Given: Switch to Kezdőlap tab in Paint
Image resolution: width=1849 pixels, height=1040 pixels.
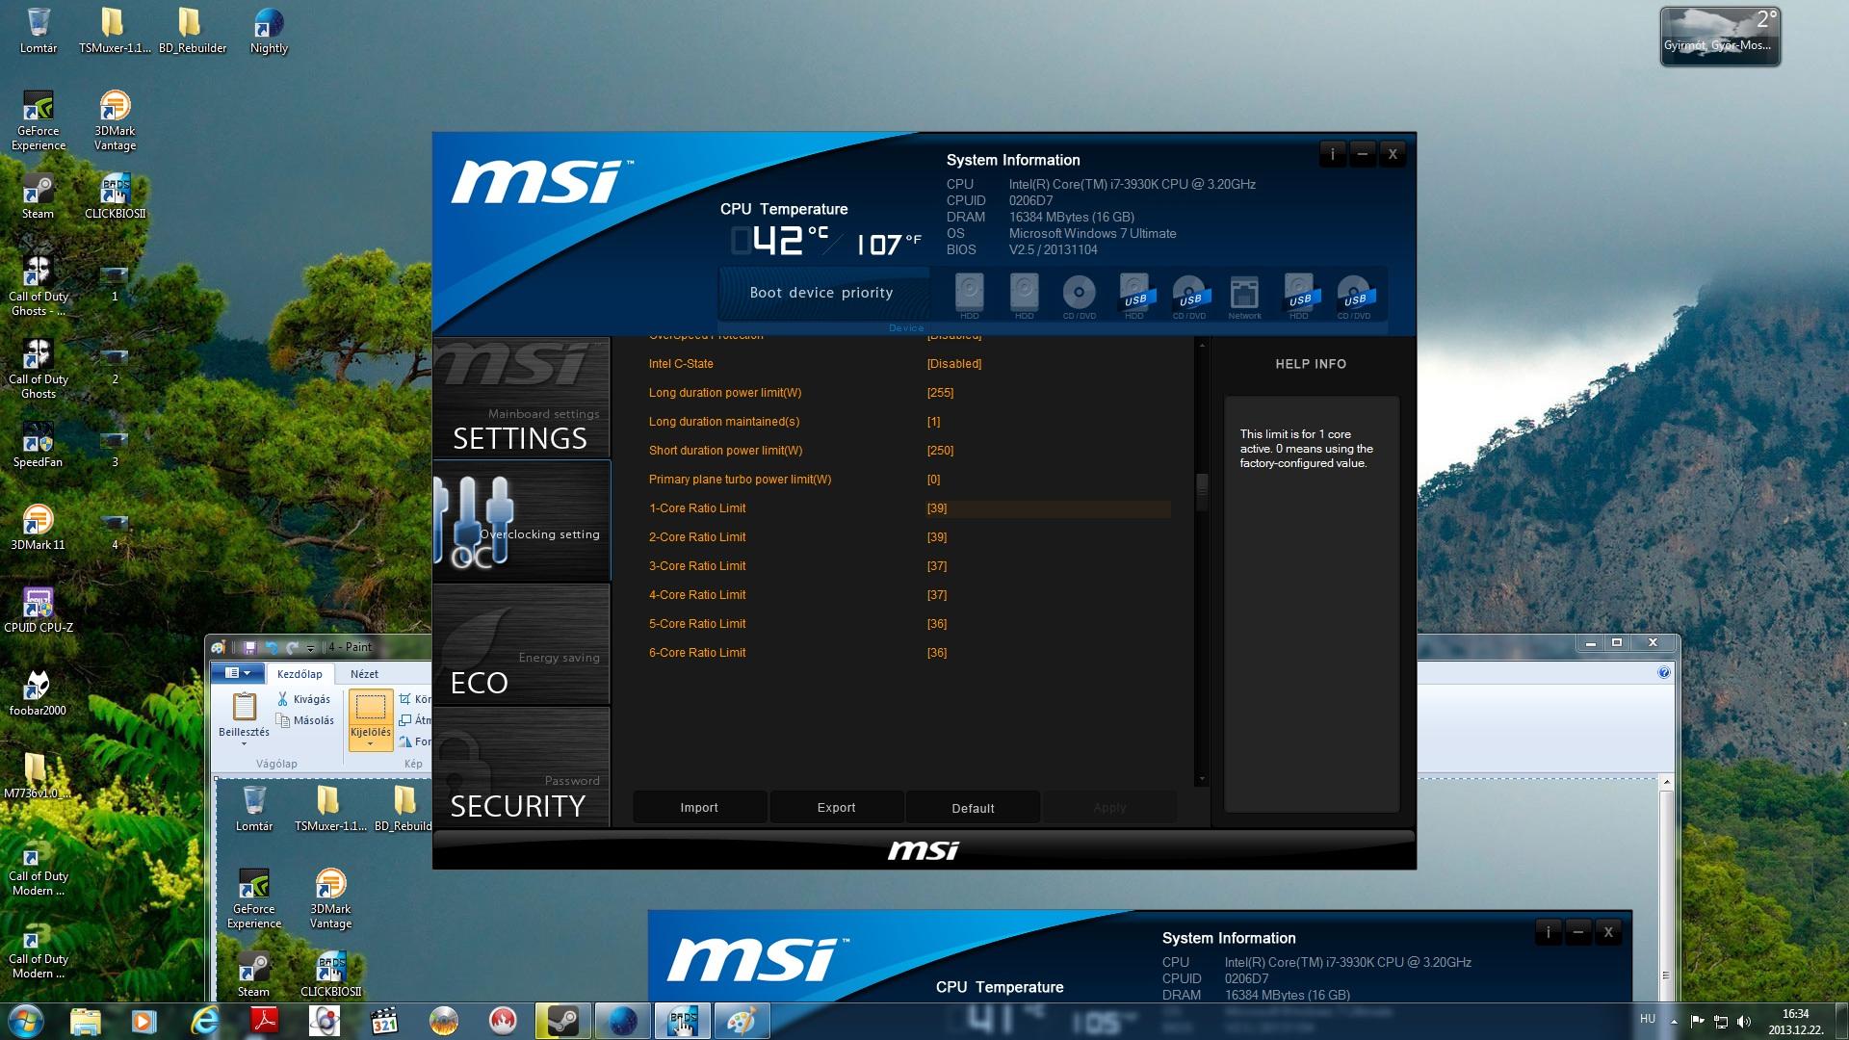Looking at the screenshot, I should pyautogui.click(x=299, y=674).
